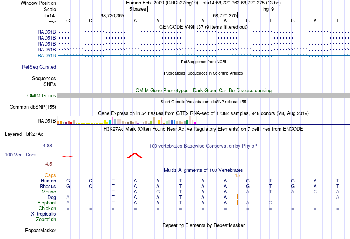Click the Sequences track label
The image size is (350, 239).
point(44,78)
